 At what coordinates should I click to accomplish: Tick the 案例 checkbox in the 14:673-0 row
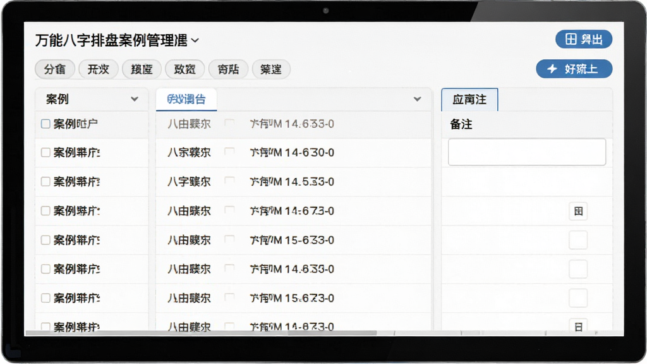point(45,211)
